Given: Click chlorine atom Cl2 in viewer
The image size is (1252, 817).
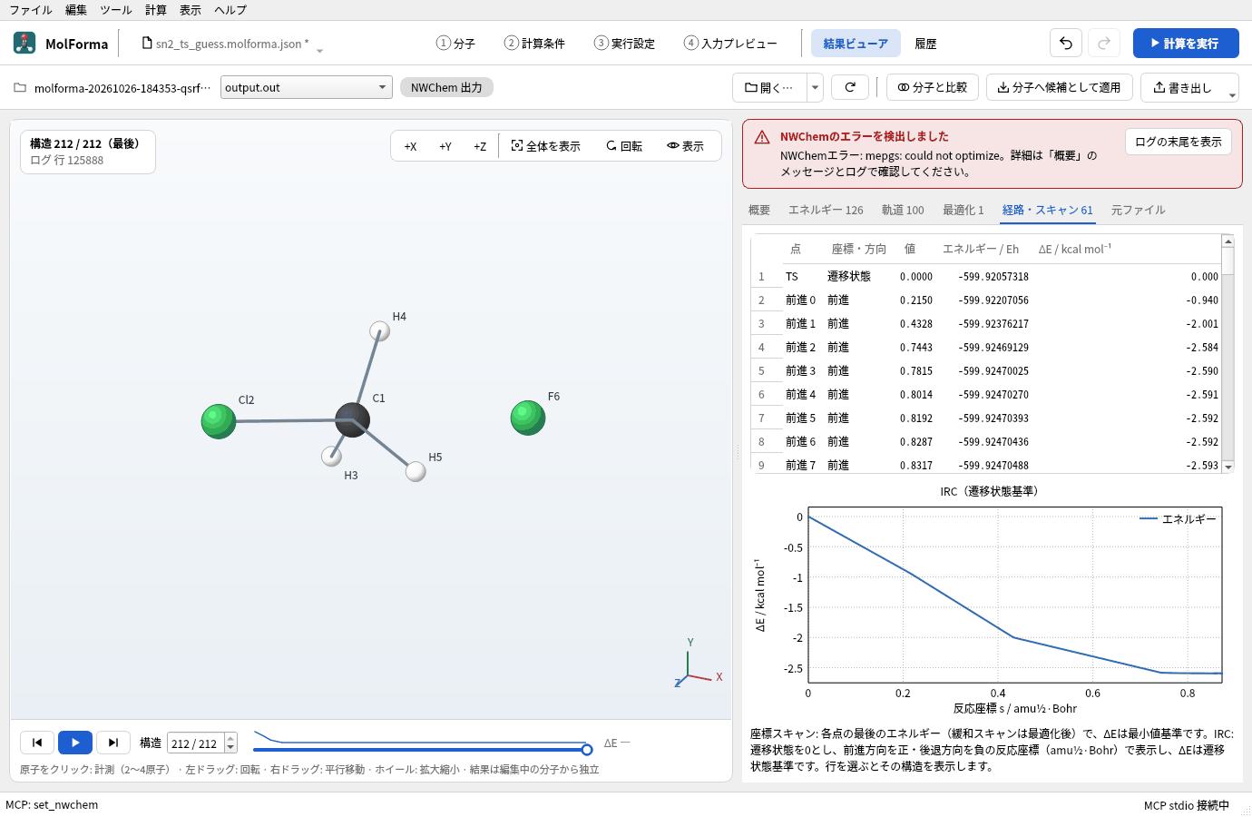Looking at the screenshot, I should click(x=219, y=421).
